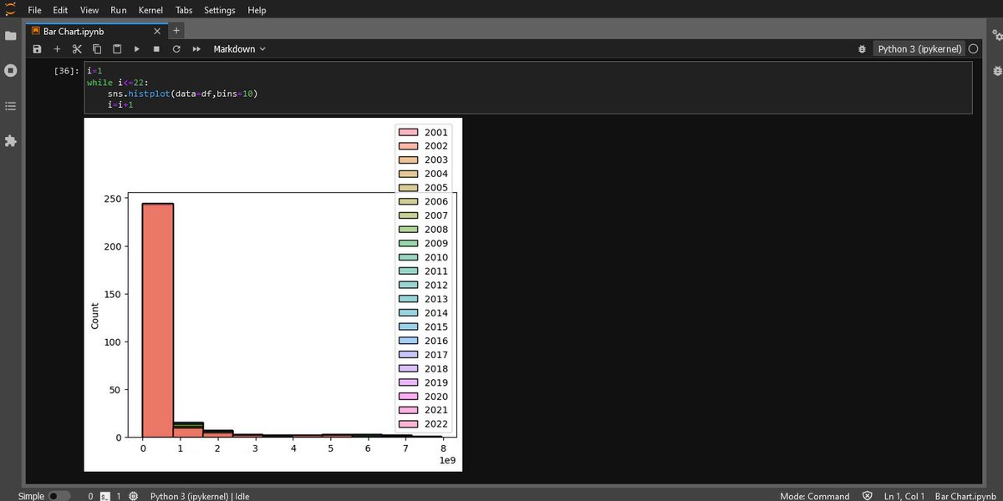Cut the selected cell with scissors icon

click(x=77, y=49)
